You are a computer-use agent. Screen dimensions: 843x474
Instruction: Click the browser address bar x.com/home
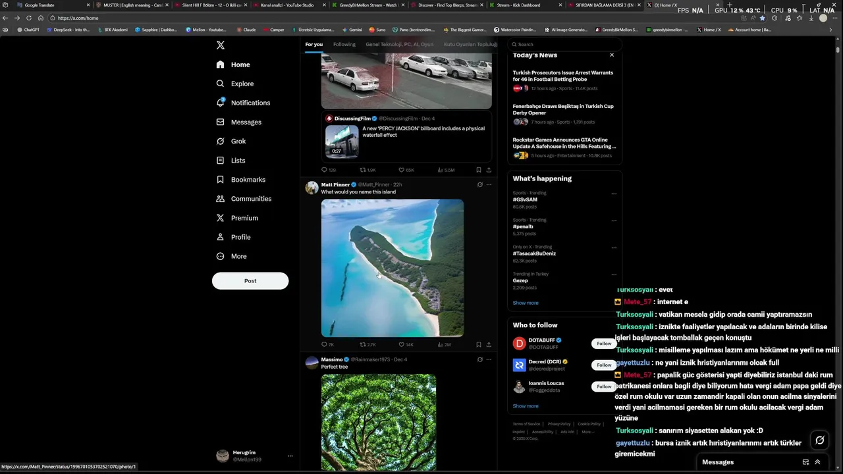click(78, 18)
